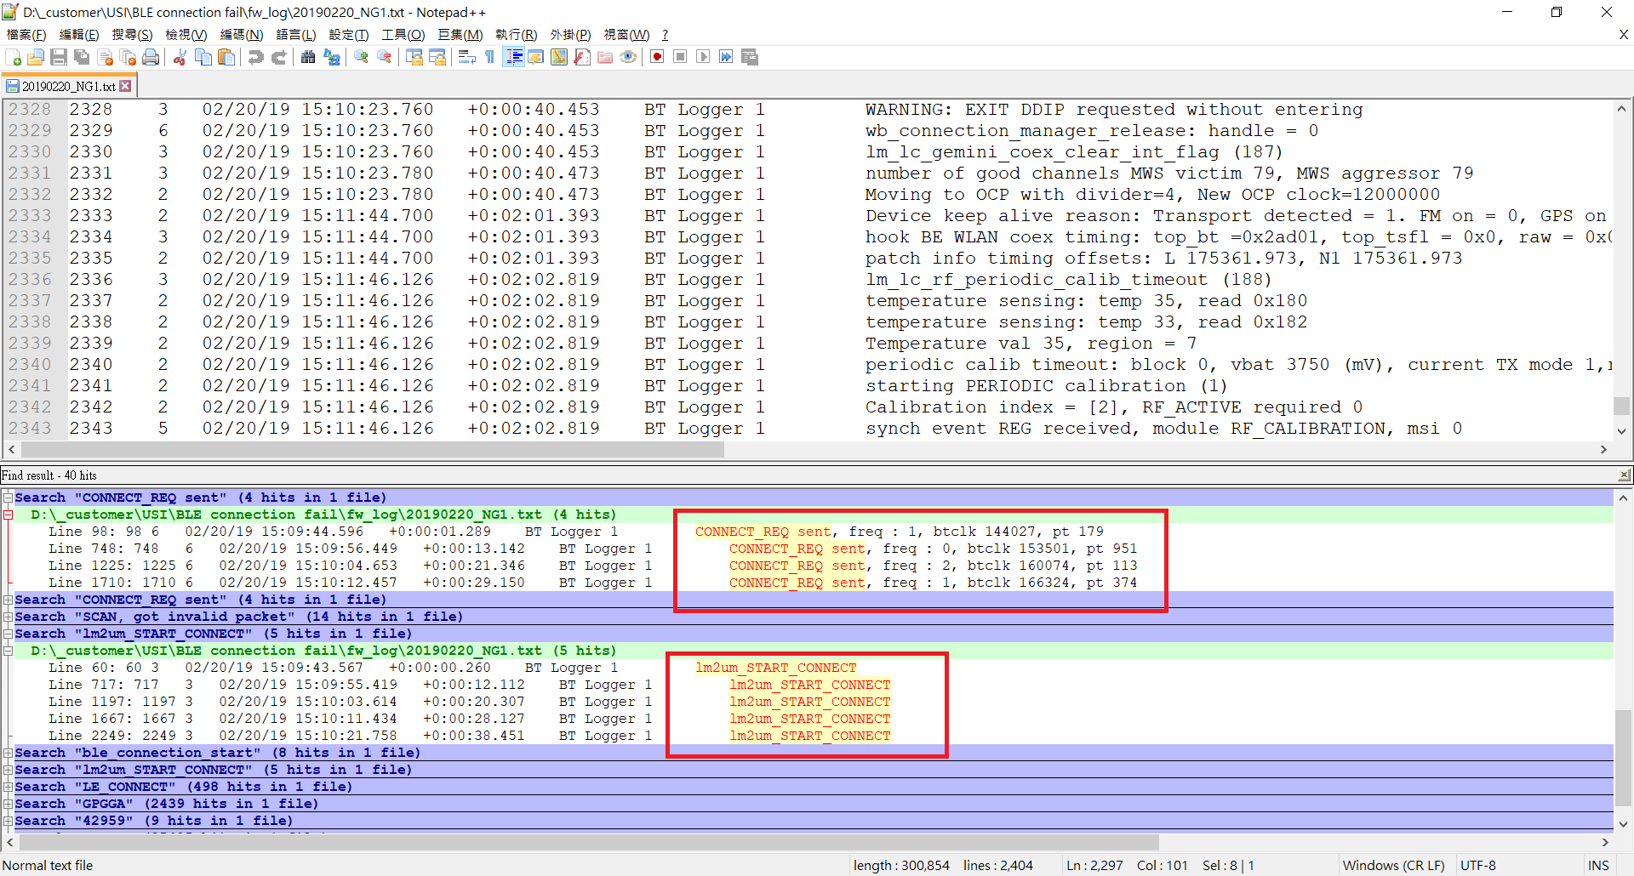The width and height of the screenshot is (1634, 876).
Task: Click the Close document toolbar icon
Action: [106, 57]
